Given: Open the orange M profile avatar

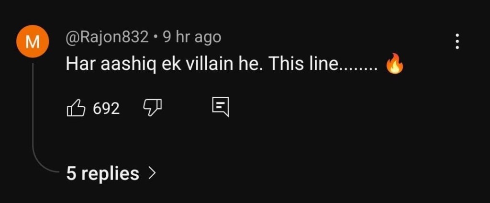Looking at the screenshot, I should point(33,41).
